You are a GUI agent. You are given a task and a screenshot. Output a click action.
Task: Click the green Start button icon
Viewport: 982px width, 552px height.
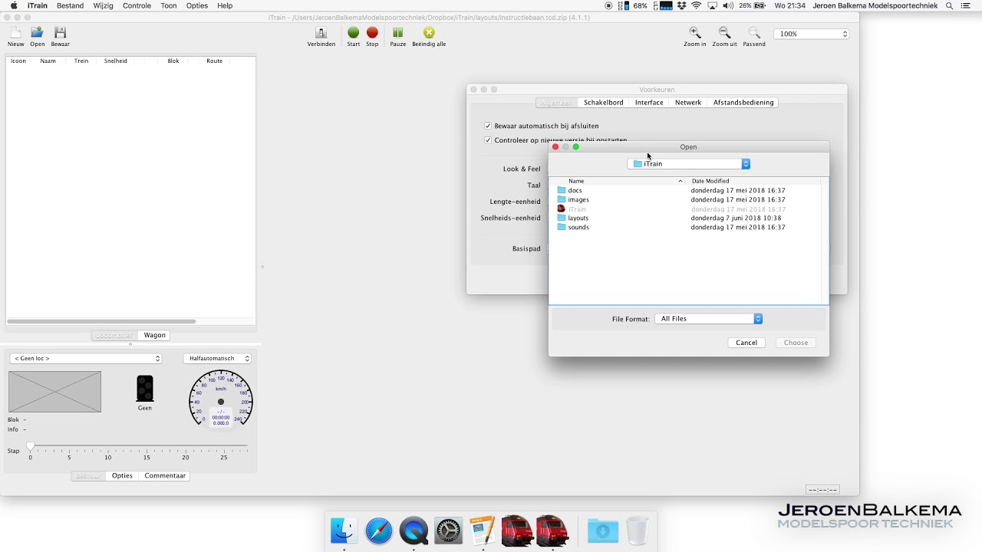pos(353,32)
